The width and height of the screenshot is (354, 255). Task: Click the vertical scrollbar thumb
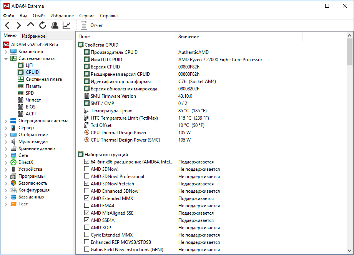pos(349,52)
